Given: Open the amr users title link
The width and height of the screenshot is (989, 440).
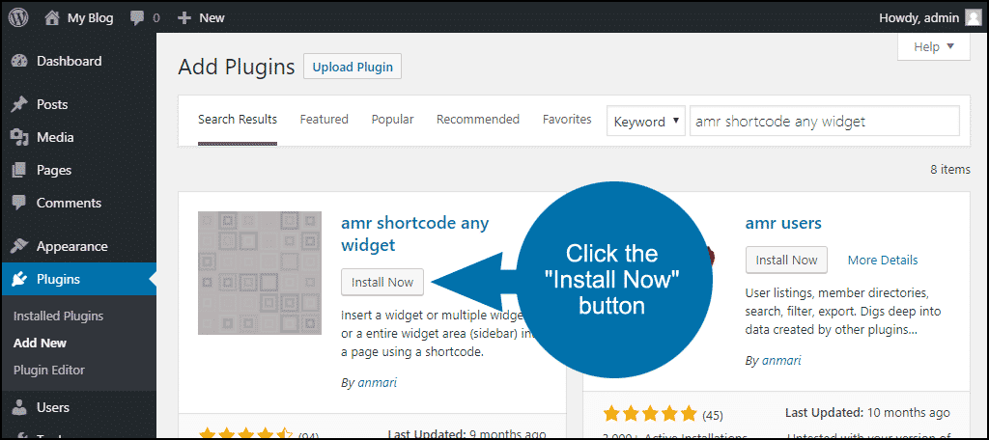Looking at the screenshot, I should (x=783, y=223).
